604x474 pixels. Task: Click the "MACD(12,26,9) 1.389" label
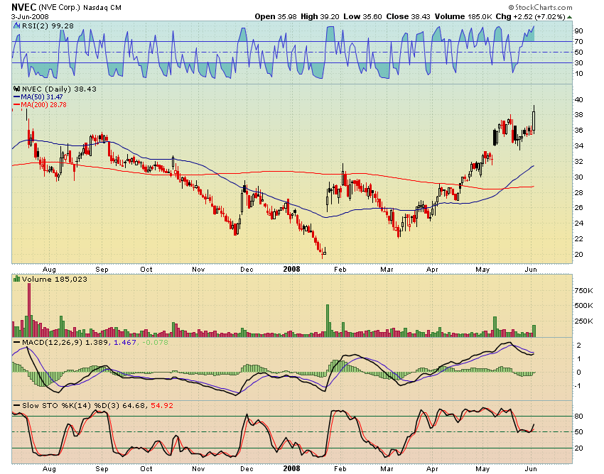pos(65,342)
